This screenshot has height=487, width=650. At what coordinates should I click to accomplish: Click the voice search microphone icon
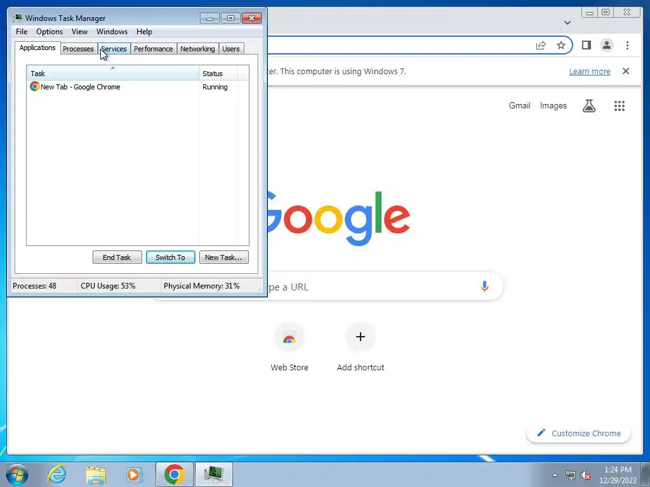click(484, 286)
